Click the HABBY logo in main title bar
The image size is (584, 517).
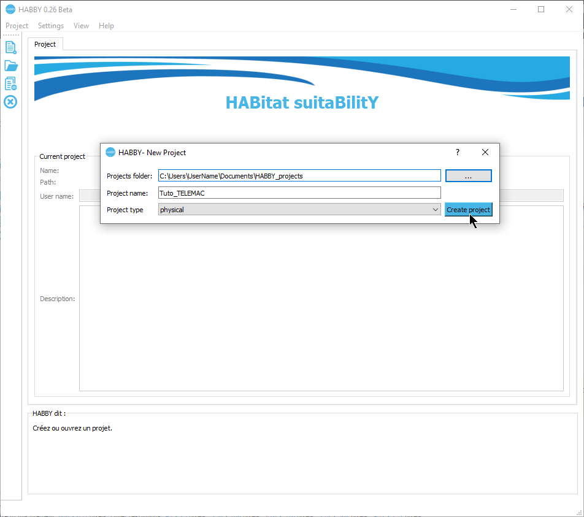coord(10,9)
